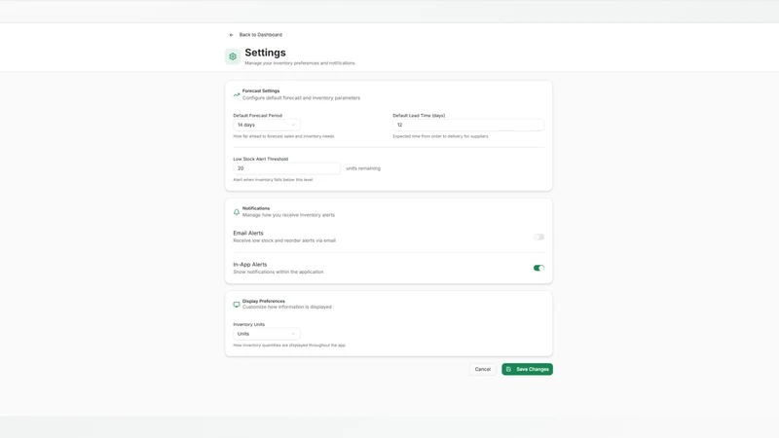Click the In-App Alerts label

250,265
